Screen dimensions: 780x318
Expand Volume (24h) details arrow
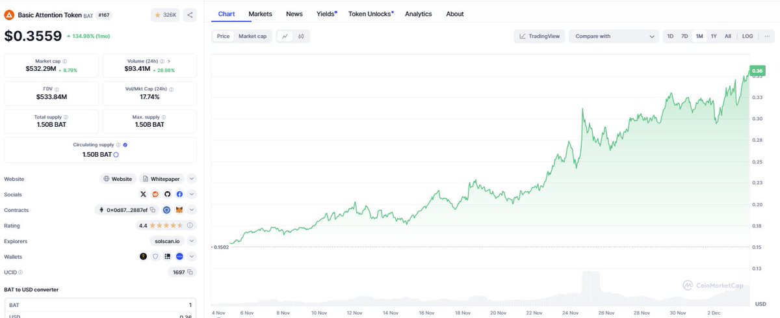point(170,61)
